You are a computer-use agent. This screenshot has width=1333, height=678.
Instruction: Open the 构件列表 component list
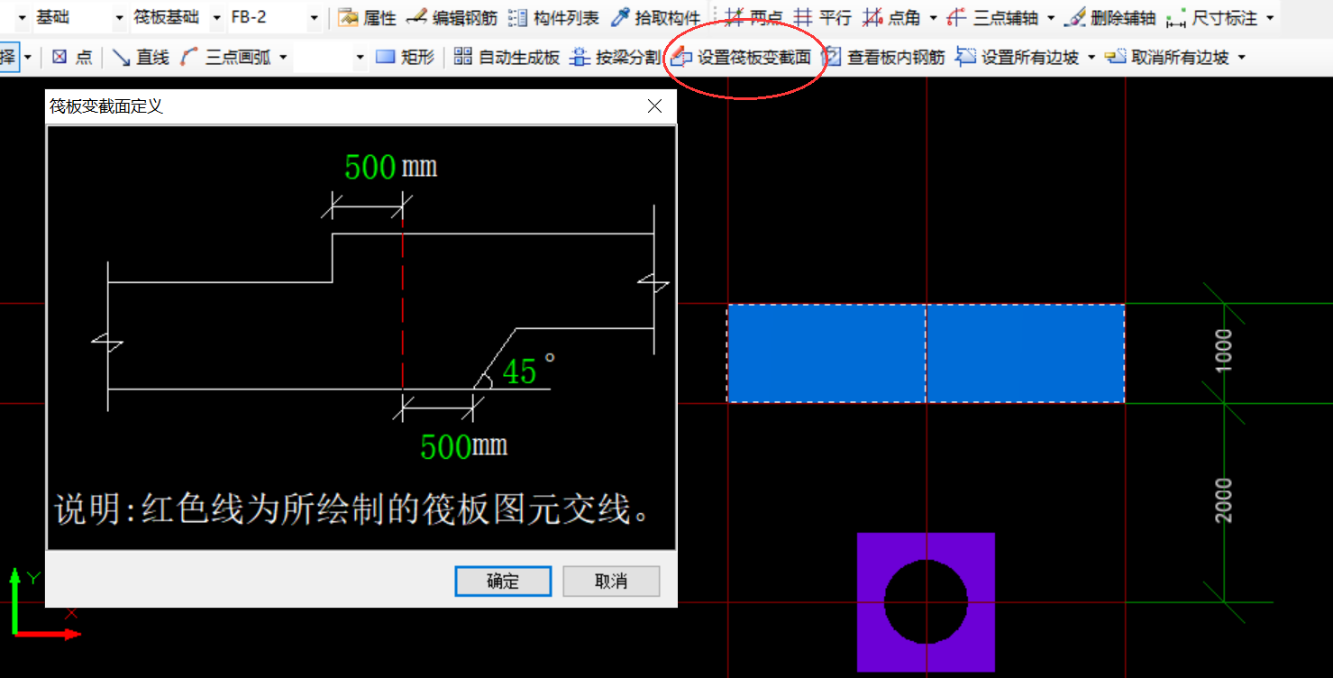554,18
